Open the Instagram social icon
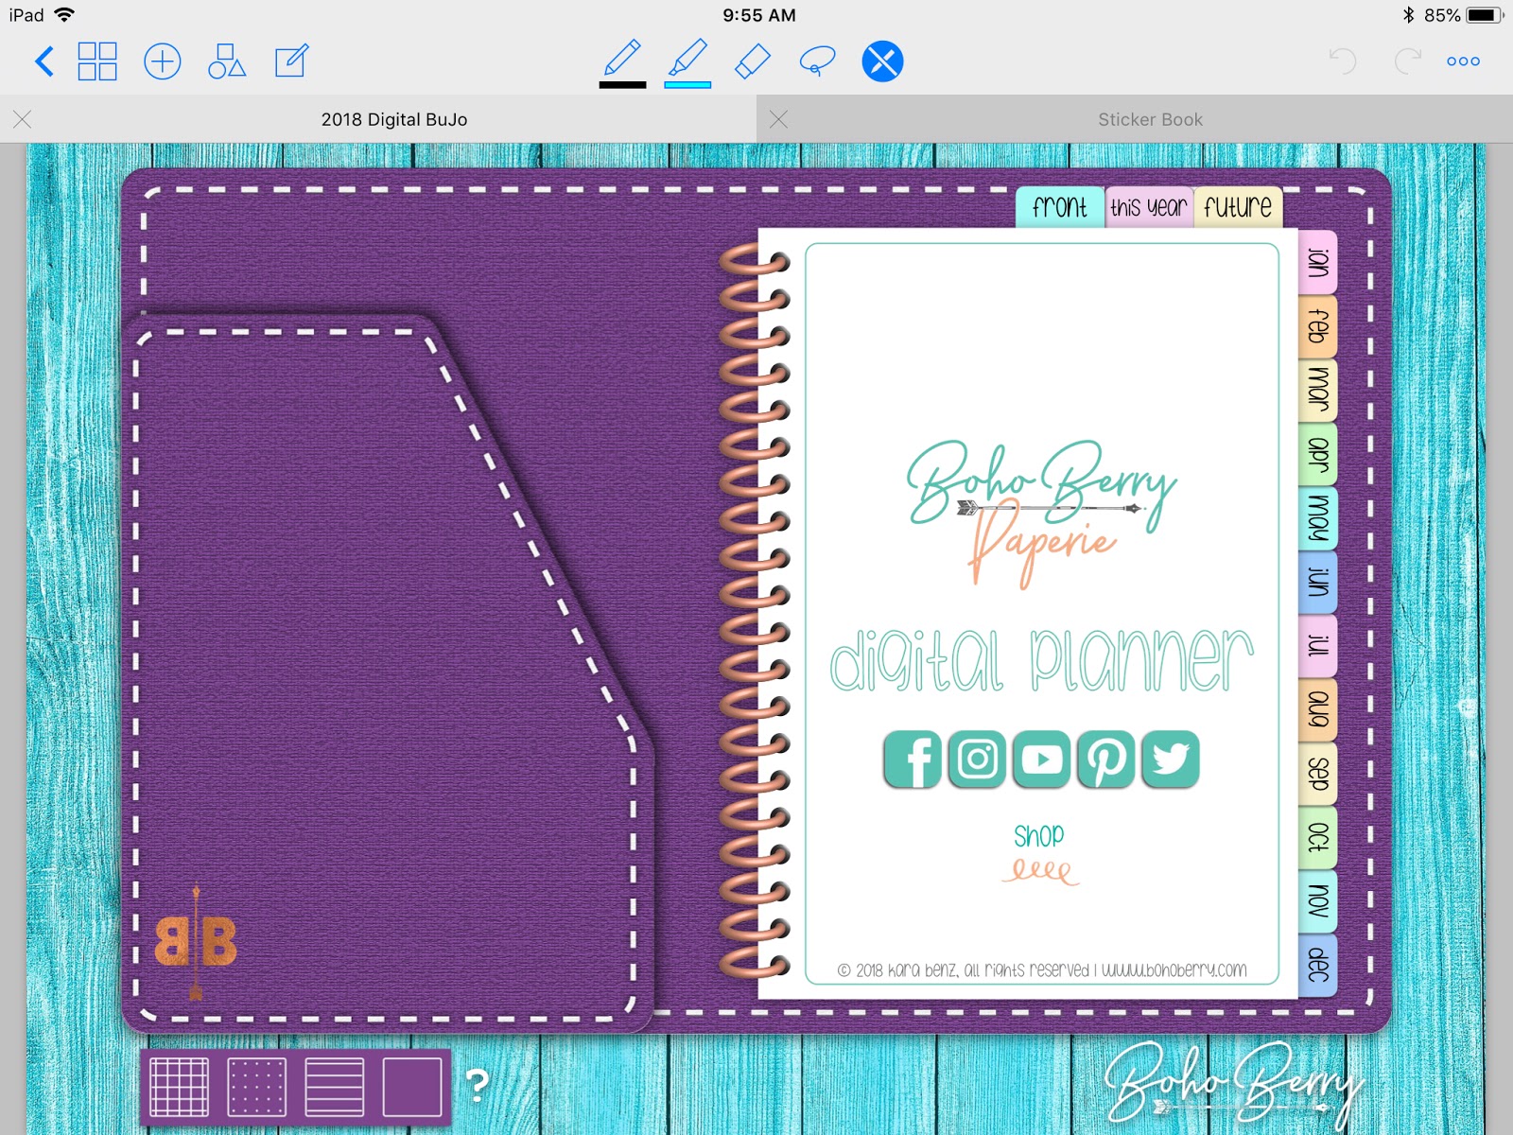The width and height of the screenshot is (1513, 1135). point(977,758)
